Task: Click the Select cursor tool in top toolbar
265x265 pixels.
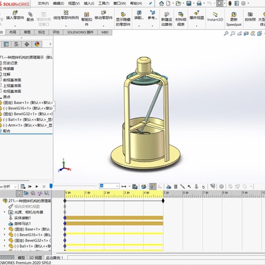Action: 219,3
